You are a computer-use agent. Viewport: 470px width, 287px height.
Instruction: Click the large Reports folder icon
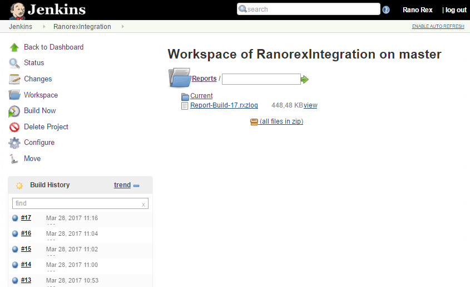(180, 78)
